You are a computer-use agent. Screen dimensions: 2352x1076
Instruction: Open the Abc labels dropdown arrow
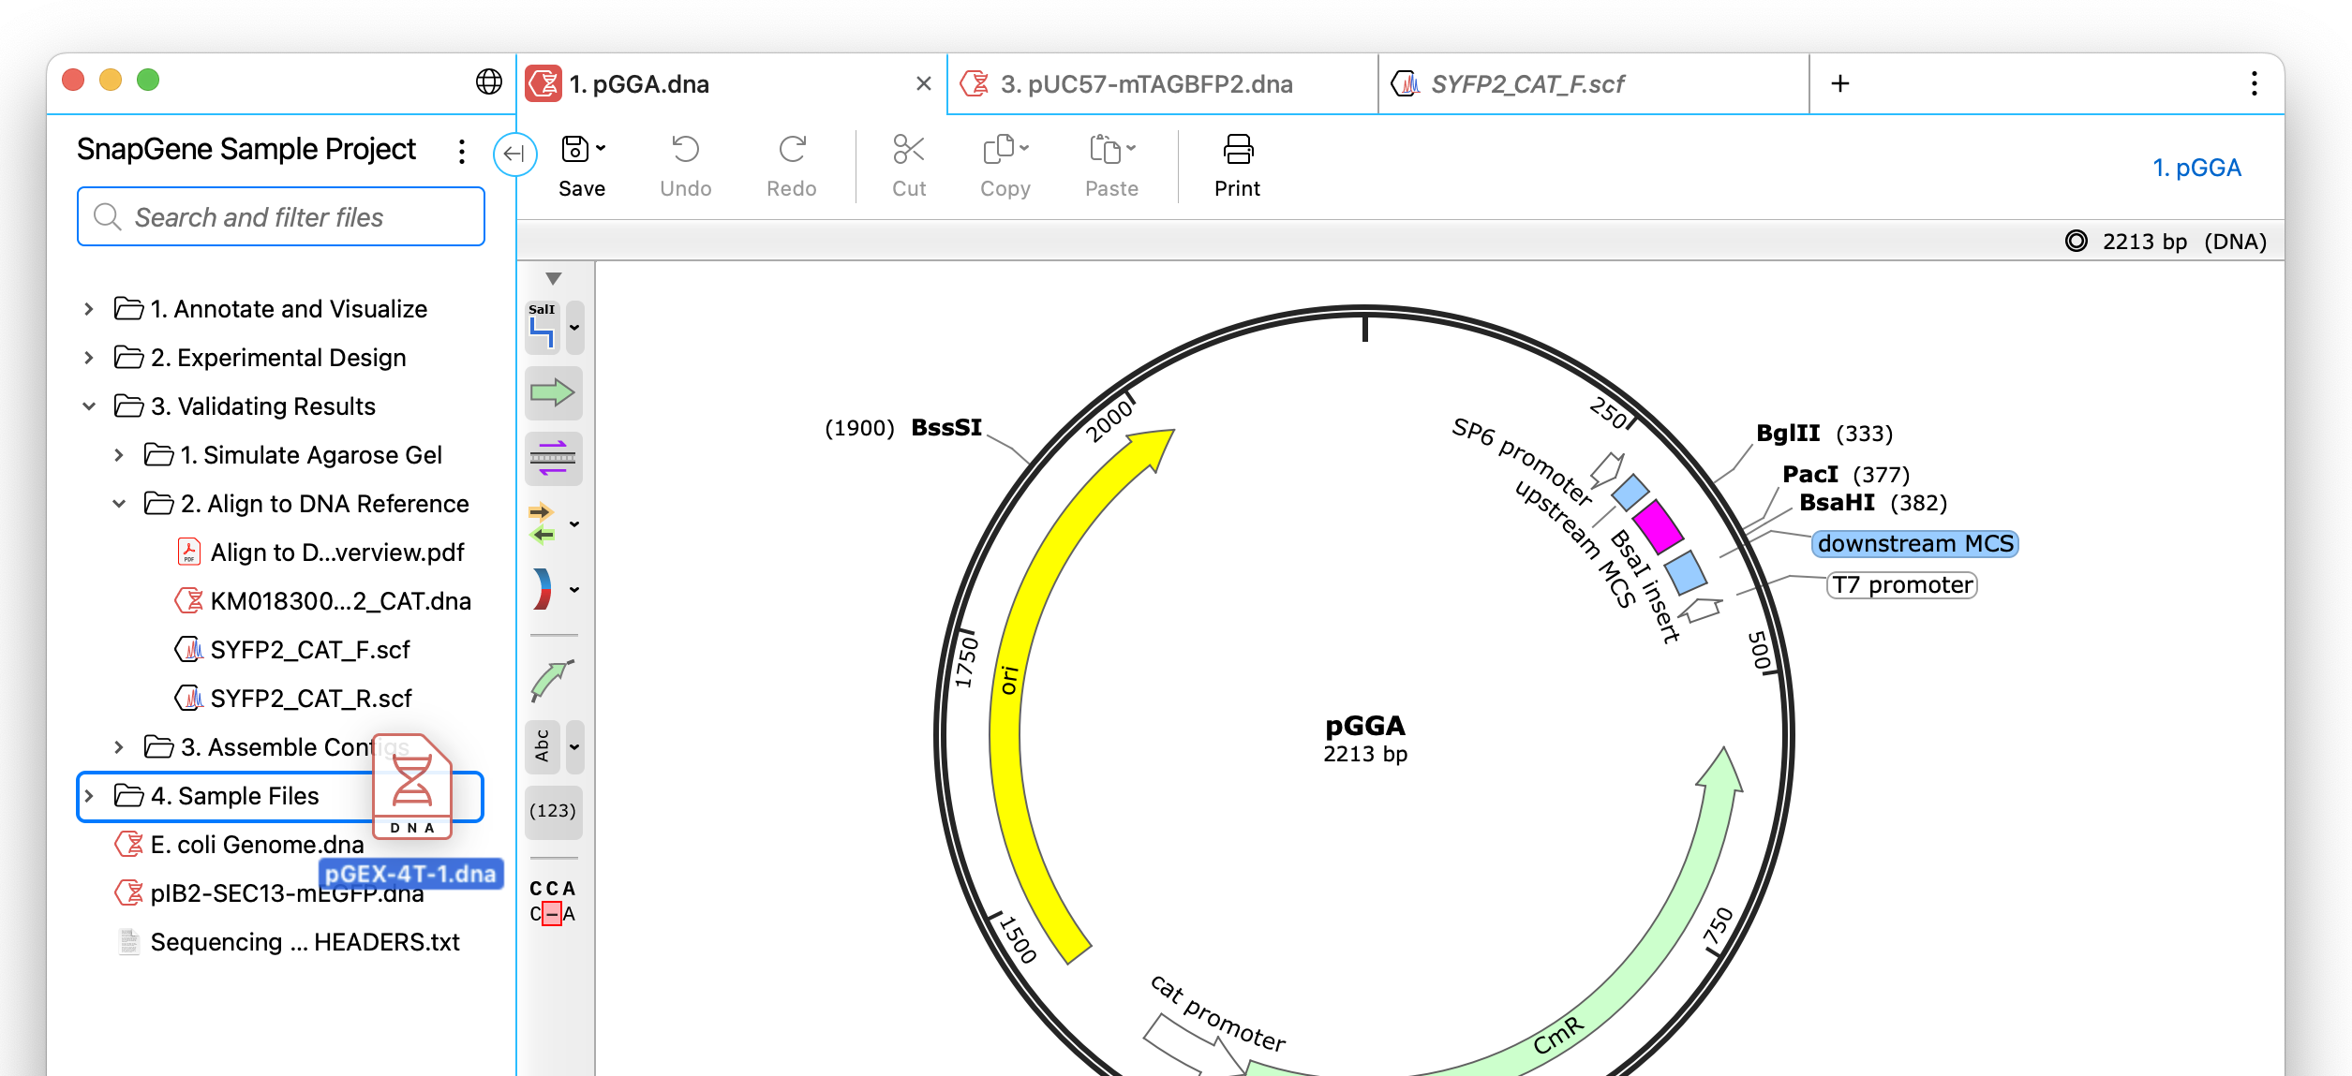[574, 746]
